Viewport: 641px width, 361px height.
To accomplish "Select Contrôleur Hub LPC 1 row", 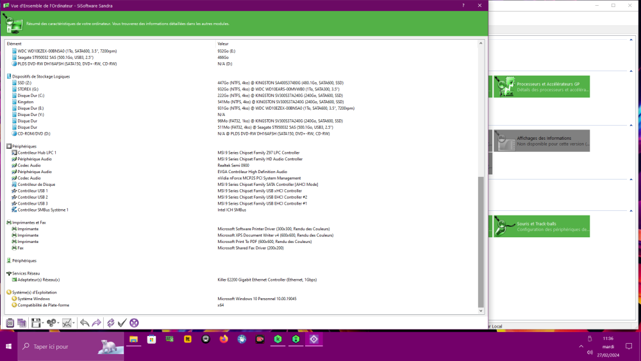I will (241, 153).
